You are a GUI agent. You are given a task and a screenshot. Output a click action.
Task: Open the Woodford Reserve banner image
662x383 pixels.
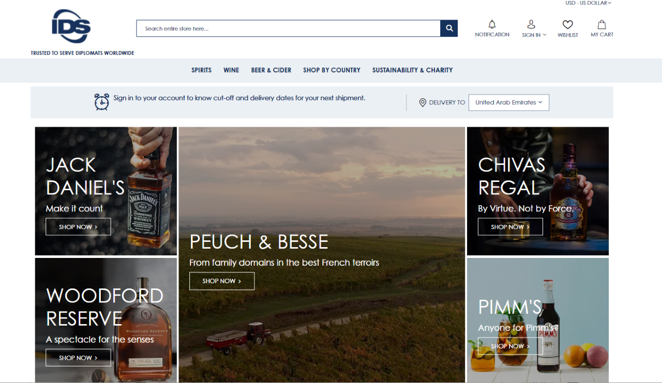click(106, 320)
